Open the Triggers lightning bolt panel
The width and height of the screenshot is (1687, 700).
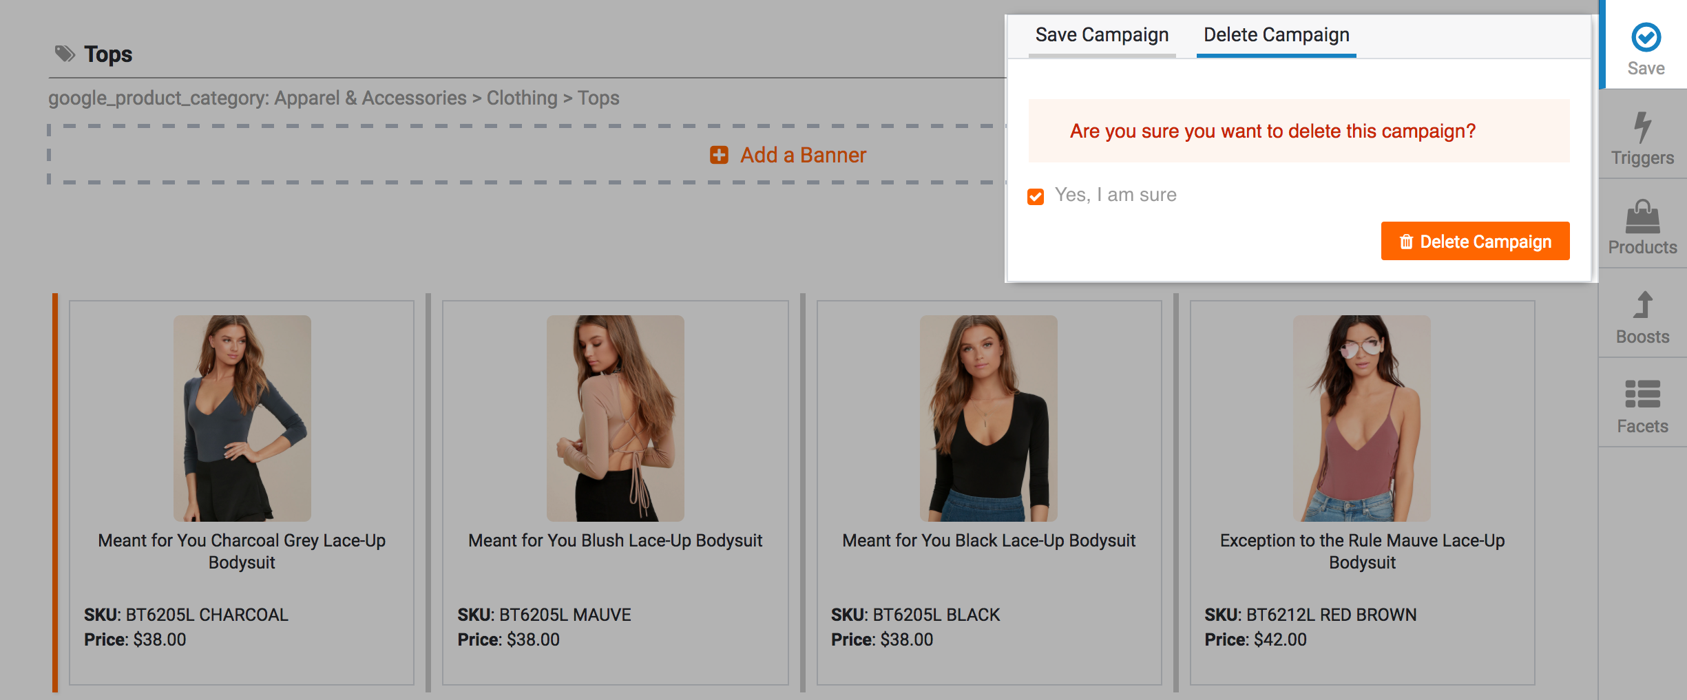click(x=1642, y=128)
